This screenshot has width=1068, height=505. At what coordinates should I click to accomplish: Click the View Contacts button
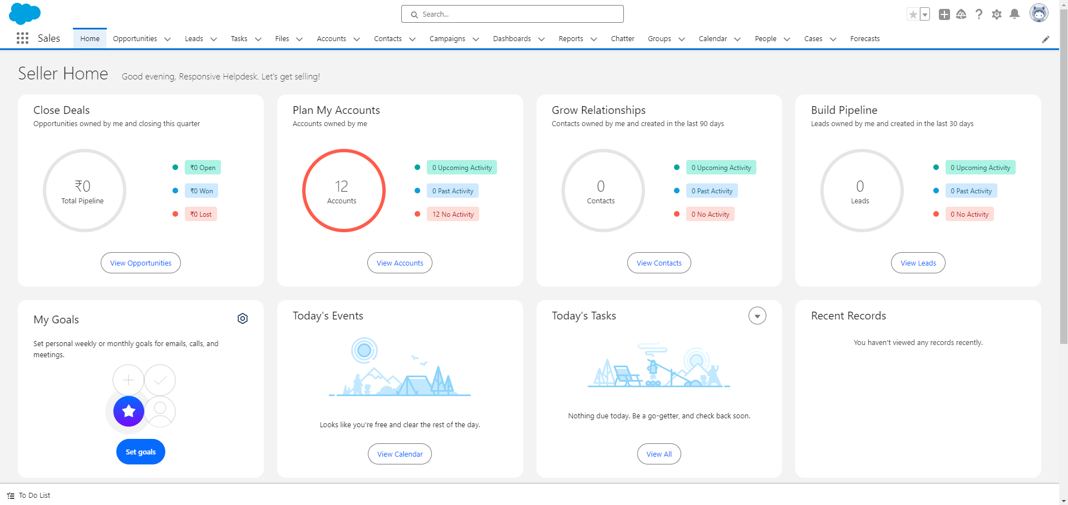click(x=659, y=263)
